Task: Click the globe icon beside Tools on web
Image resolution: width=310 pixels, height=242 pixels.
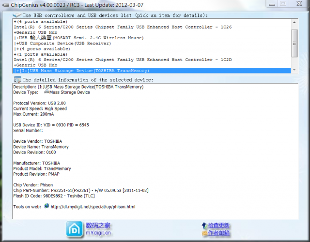Action: (x=46, y=206)
